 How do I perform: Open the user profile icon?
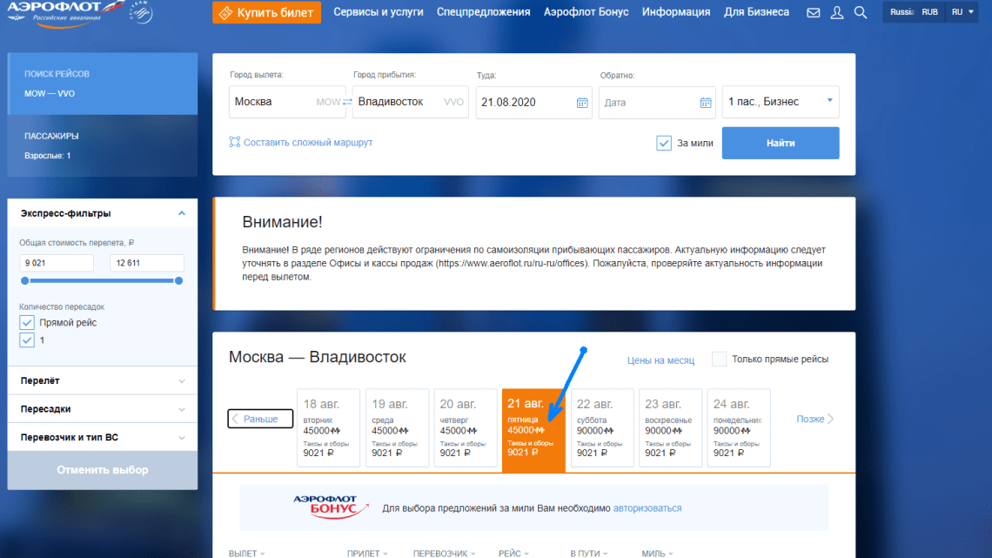pos(836,13)
